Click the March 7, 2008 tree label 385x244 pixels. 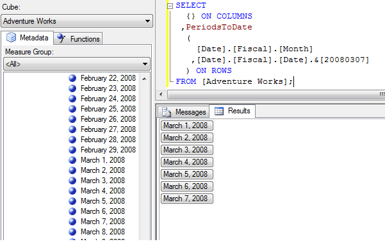102,222
